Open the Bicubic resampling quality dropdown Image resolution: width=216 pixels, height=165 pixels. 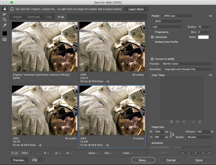click(x=199, y=137)
